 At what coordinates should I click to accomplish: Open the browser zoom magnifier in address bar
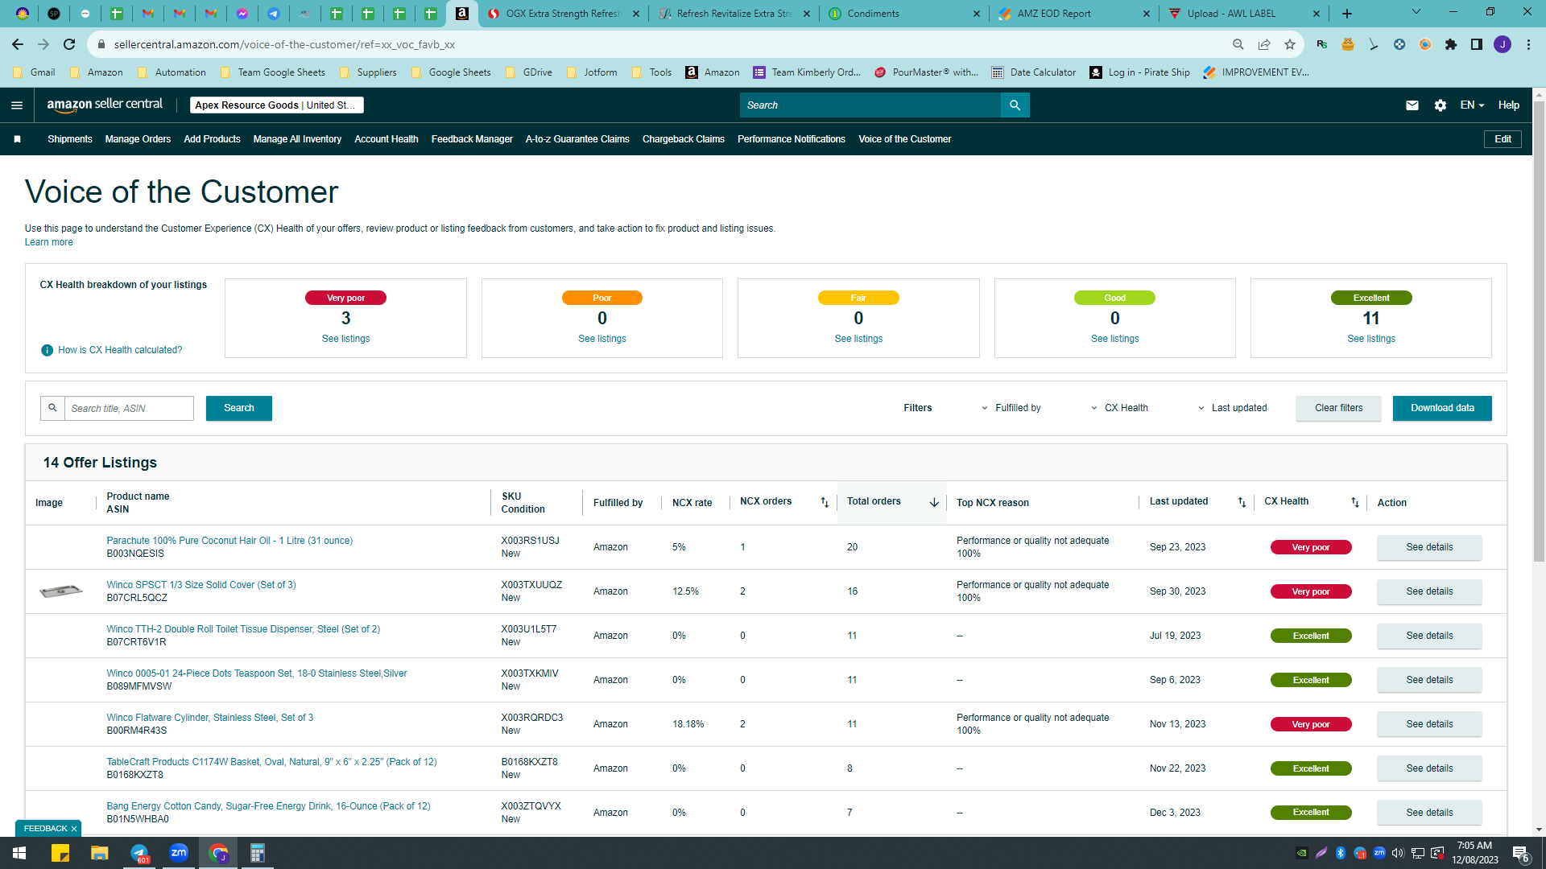(1238, 44)
